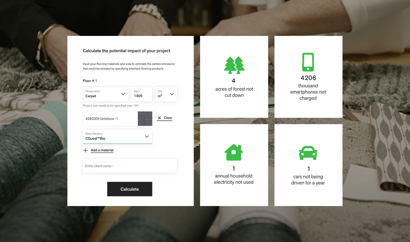The height and width of the screenshot is (242, 410).
Task: Expand the Unit m² dropdown
Action: (x=166, y=94)
